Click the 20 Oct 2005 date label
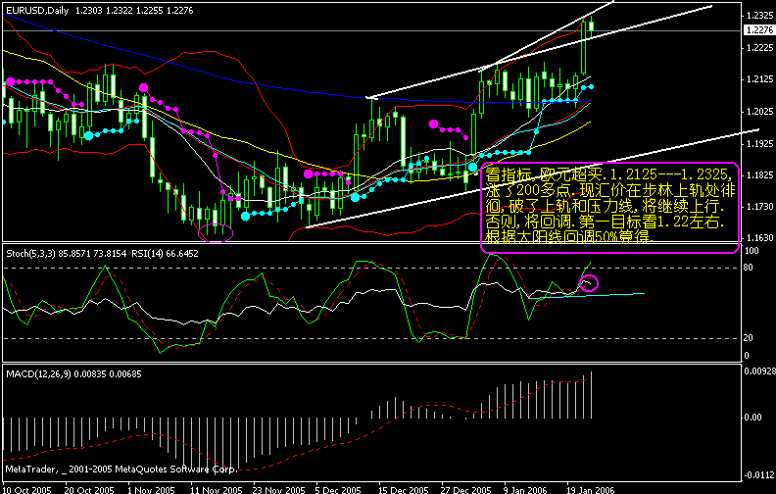Screen dimensions: 776x494 point(89,490)
